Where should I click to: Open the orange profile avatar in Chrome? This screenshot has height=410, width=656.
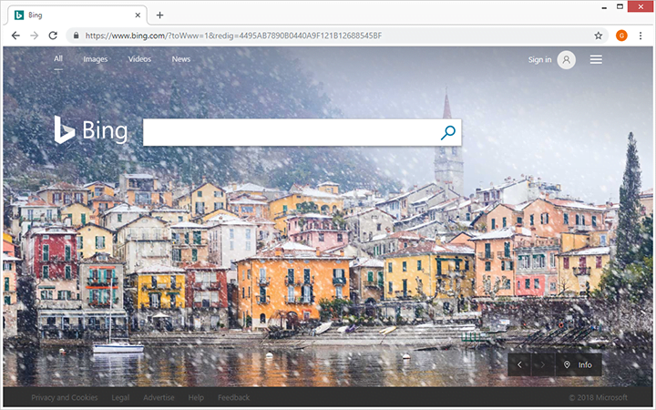click(x=621, y=36)
